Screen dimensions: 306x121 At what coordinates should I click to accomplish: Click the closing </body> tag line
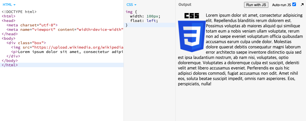click(x=10, y=61)
